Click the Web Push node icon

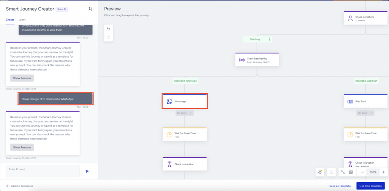point(350,102)
